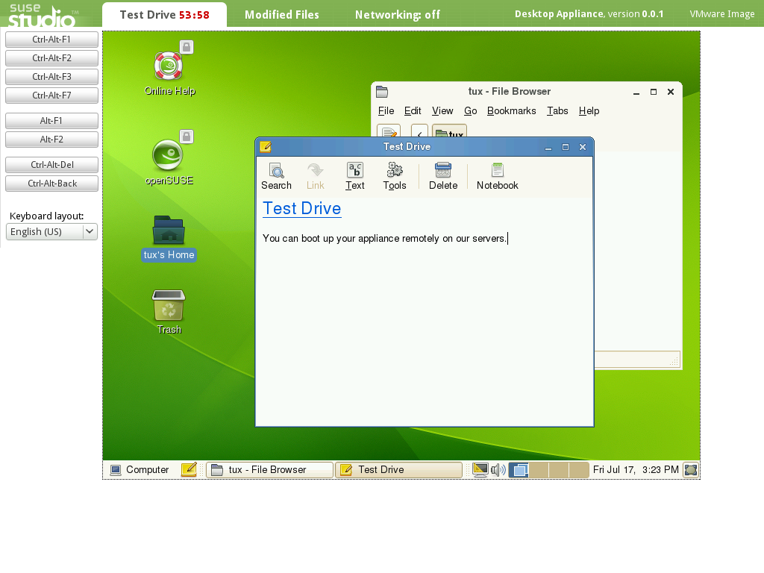
Task: Switch to the Modified Files tab
Action: [x=281, y=15]
